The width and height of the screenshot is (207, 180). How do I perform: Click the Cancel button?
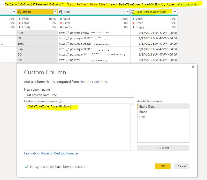click(x=182, y=166)
